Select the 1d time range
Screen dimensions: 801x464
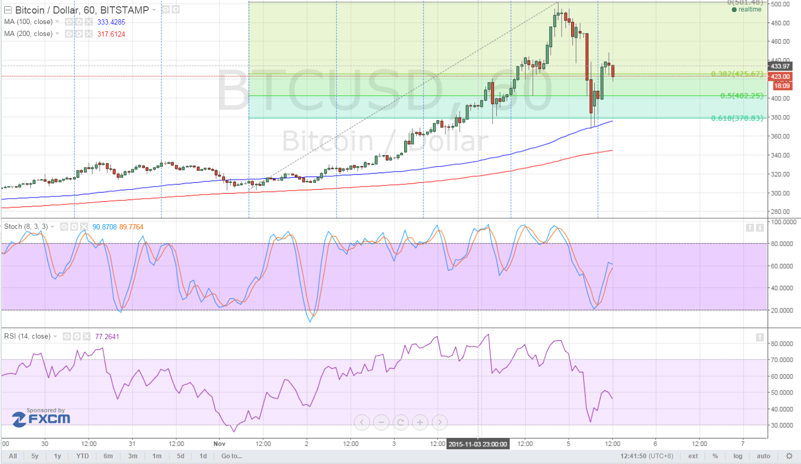(203, 456)
